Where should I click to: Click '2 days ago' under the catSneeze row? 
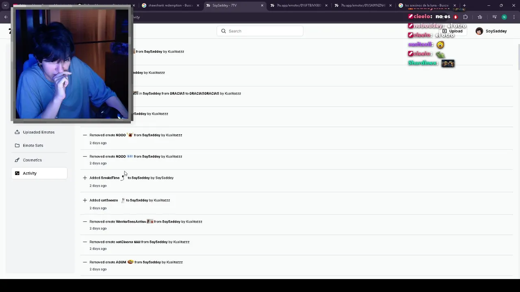tap(98, 208)
